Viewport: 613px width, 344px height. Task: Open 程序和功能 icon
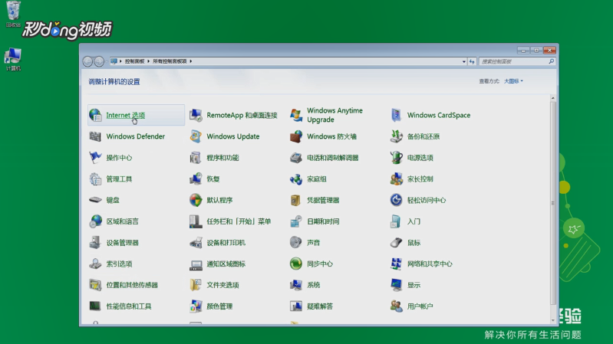point(196,157)
